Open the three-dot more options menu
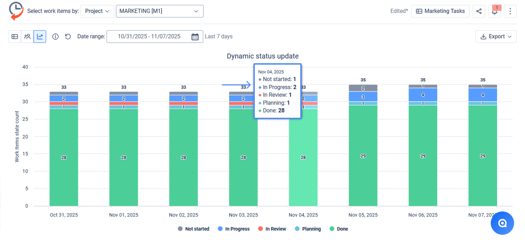 [510, 11]
